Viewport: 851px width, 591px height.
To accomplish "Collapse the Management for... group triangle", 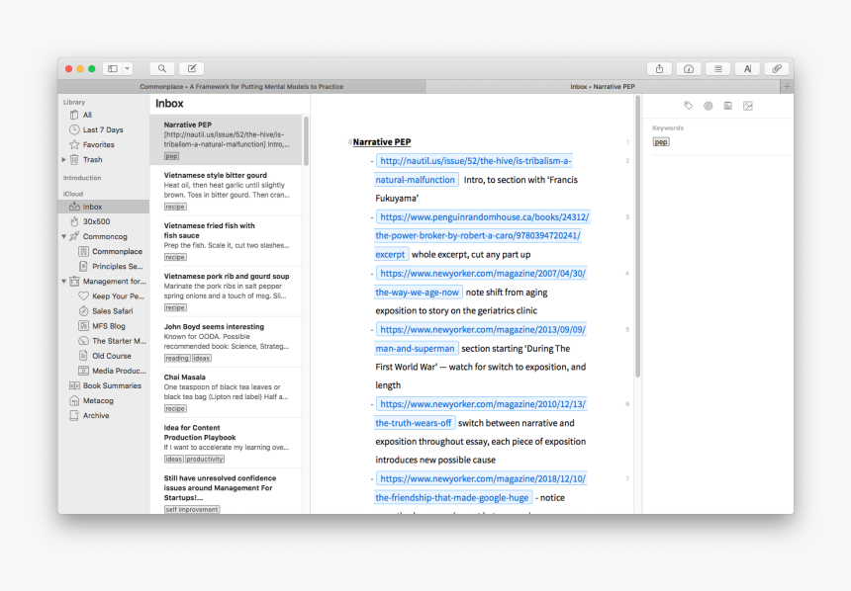I will click(63, 282).
